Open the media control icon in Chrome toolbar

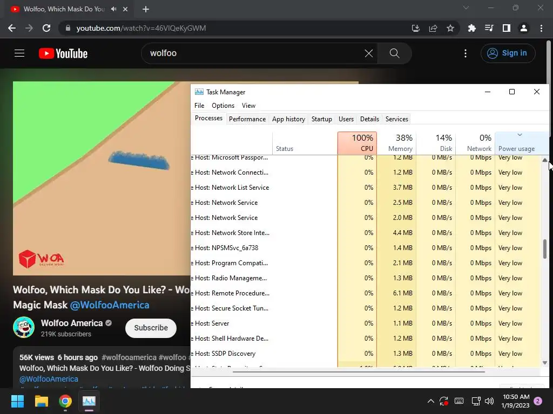click(489, 28)
